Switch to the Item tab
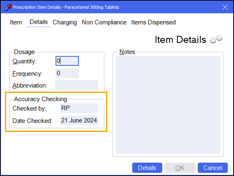This screenshot has width=234, height=176. coord(16,22)
